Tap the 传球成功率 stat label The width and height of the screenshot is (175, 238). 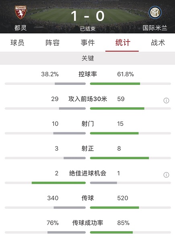point(88,223)
